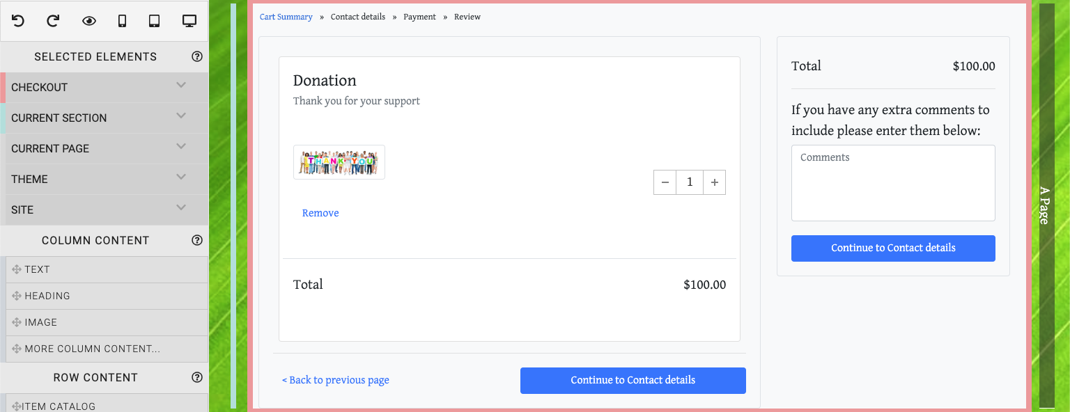Switch to mobile phone view
1070x412 pixels.
pos(122,21)
